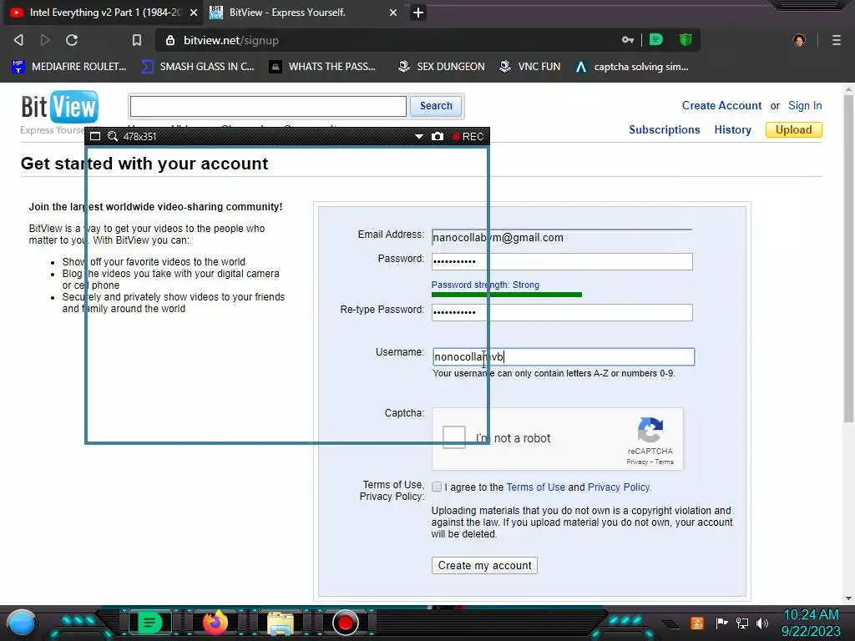The width and height of the screenshot is (855, 641).
Task: Open the VNC FUN bookmark
Action: coord(530,67)
